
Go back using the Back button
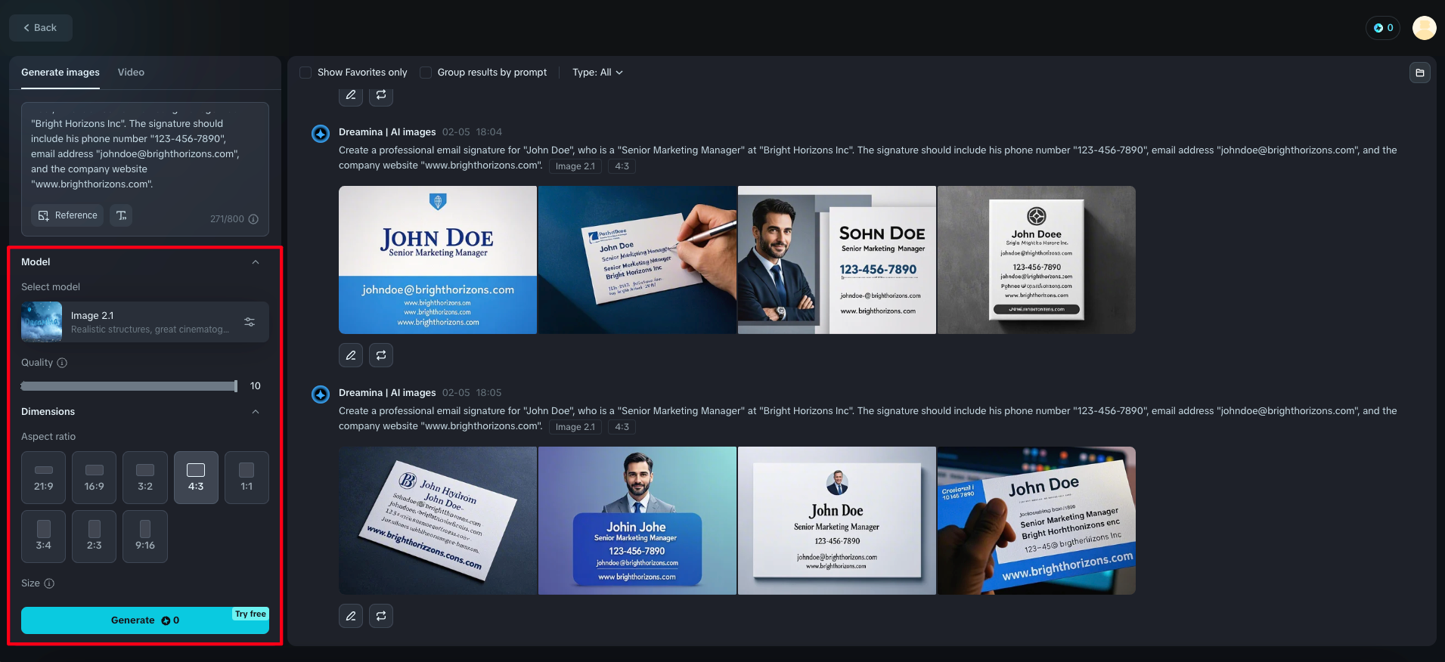coord(41,28)
